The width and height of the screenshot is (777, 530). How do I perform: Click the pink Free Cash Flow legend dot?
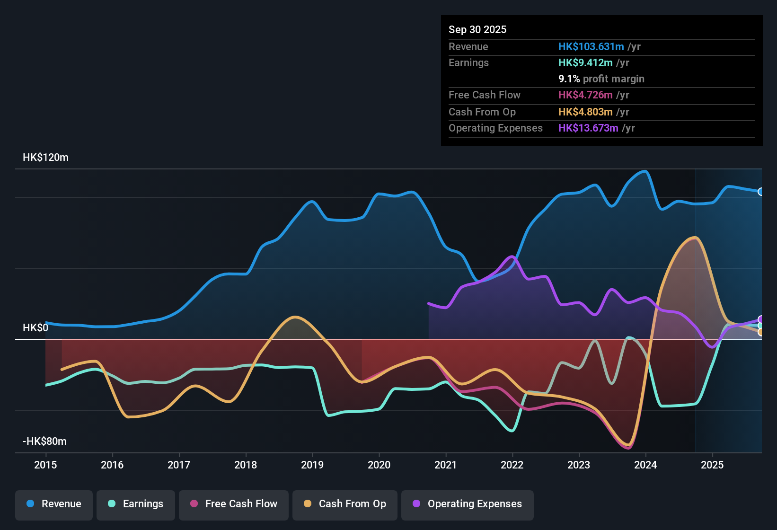click(x=193, y=504)
